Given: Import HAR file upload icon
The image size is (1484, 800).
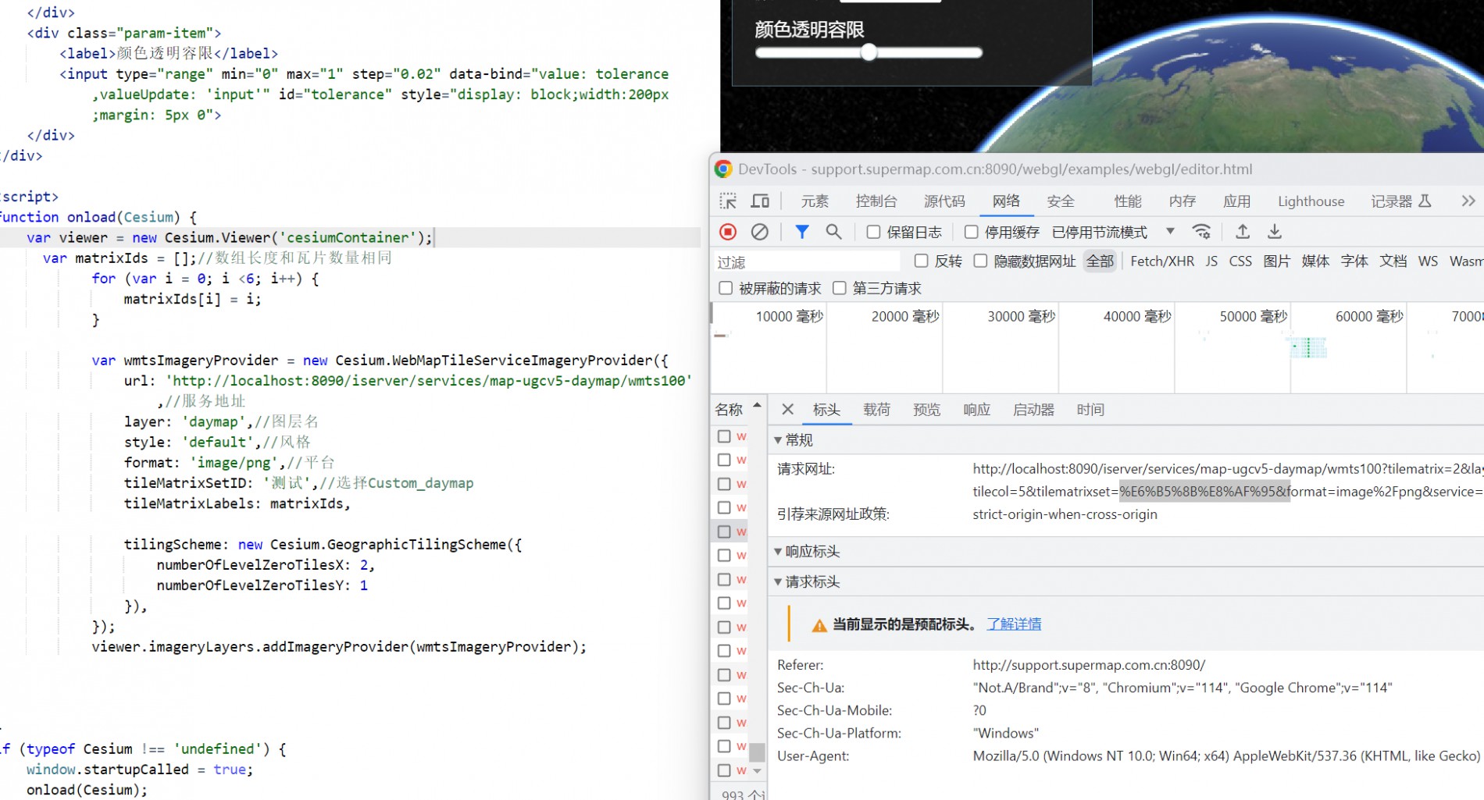Looking at the screenshot, I should click(x=1243, y=232).
